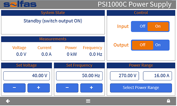Click the measured power value '0 kW'
The height and width of the screenshot is (106, 177).
[72, 54]
